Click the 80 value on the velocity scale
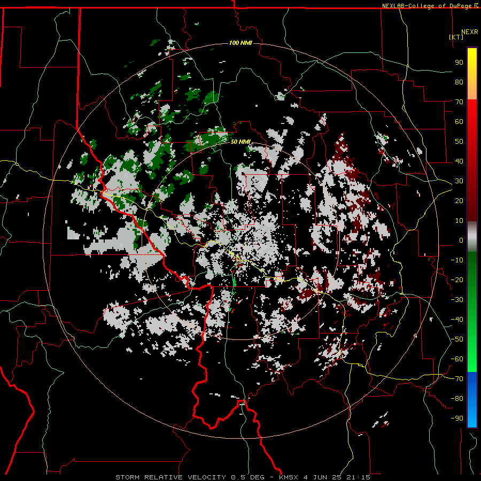The image size is (481, 481). point(459,82)
